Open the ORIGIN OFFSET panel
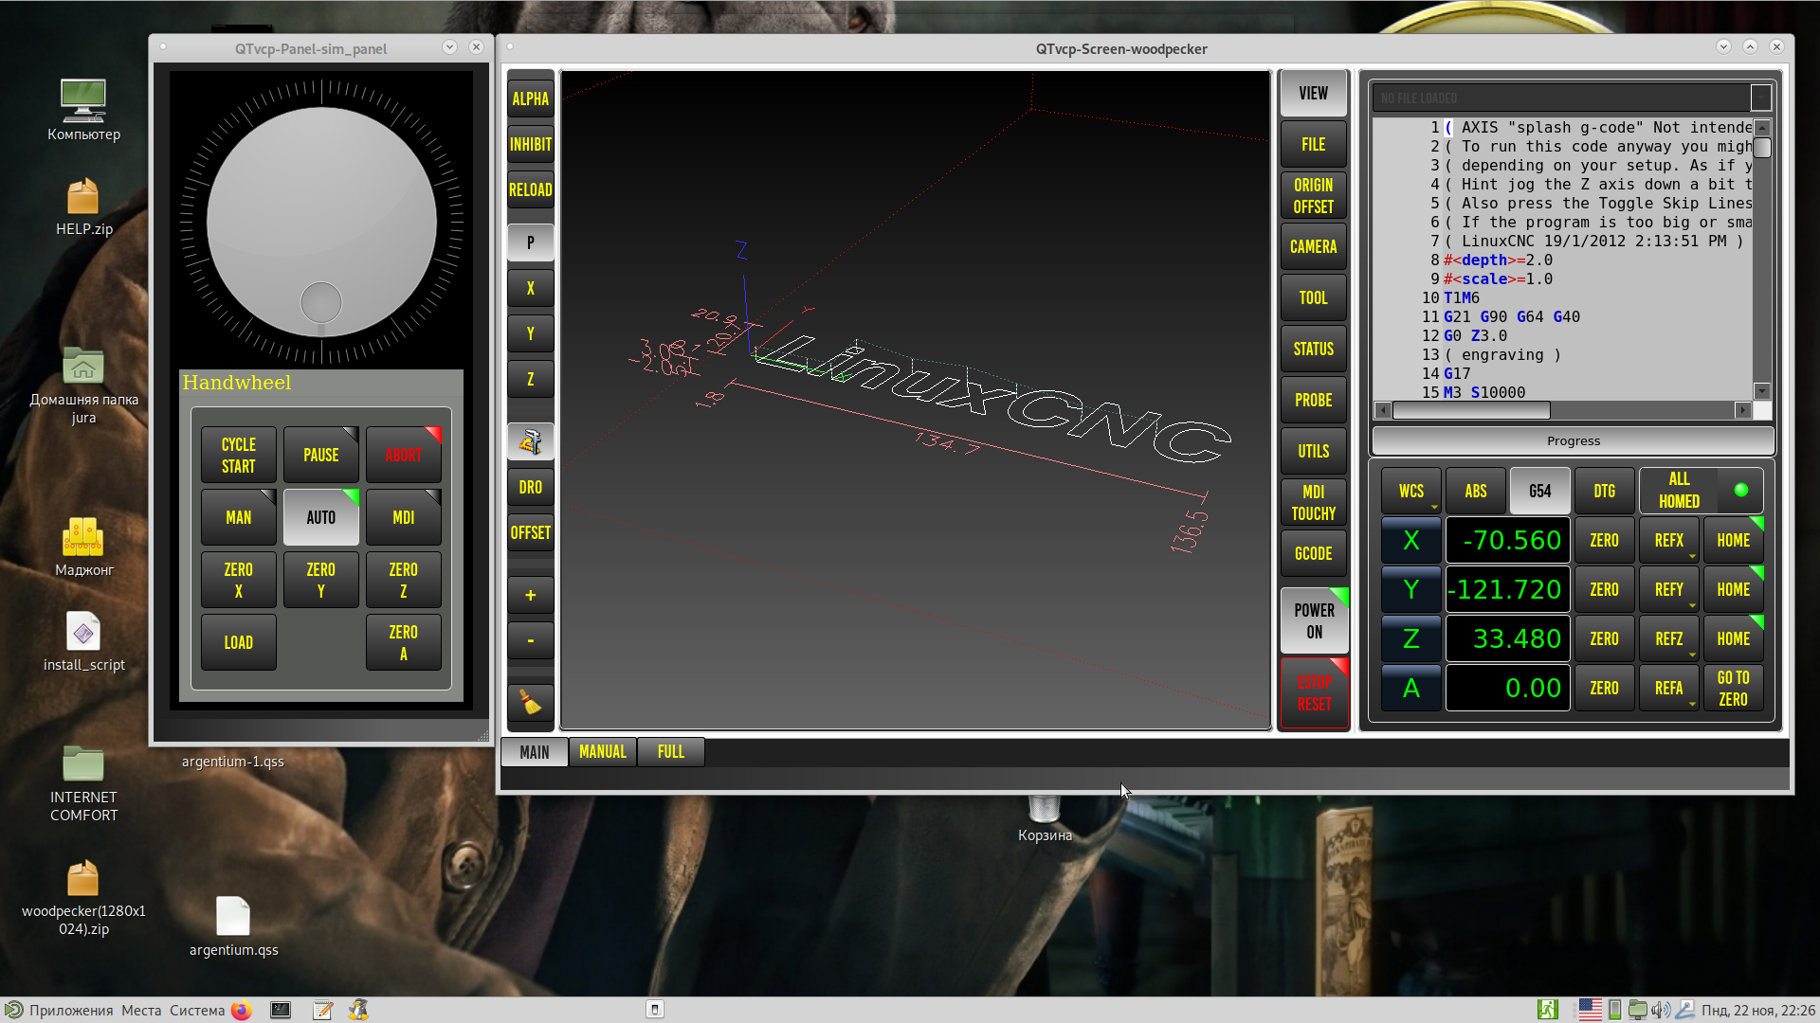Screen dimensions: 1820x1023 click(1313, 195)
